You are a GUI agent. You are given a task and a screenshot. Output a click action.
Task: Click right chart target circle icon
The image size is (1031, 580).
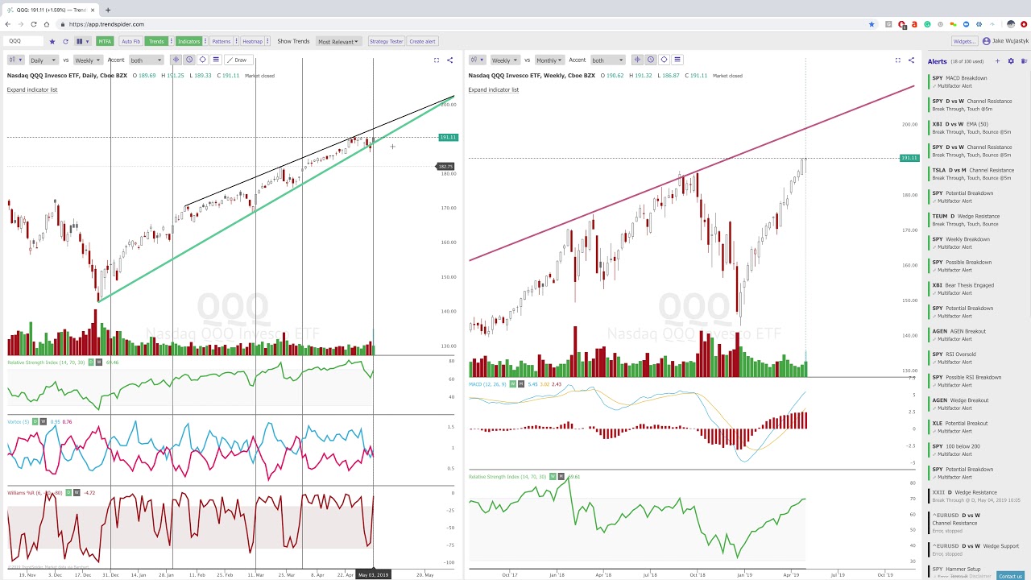pyautogui.click(x=664, y=60)
